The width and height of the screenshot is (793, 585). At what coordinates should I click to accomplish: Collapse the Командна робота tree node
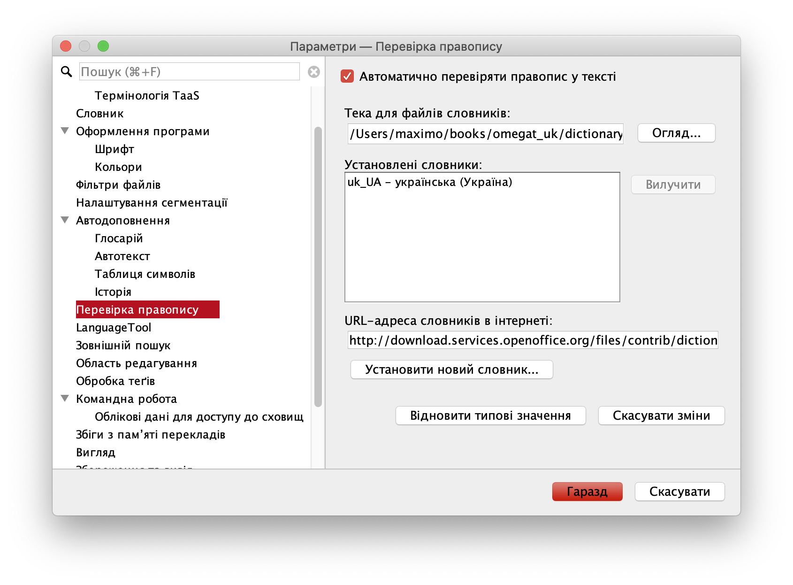65,399
